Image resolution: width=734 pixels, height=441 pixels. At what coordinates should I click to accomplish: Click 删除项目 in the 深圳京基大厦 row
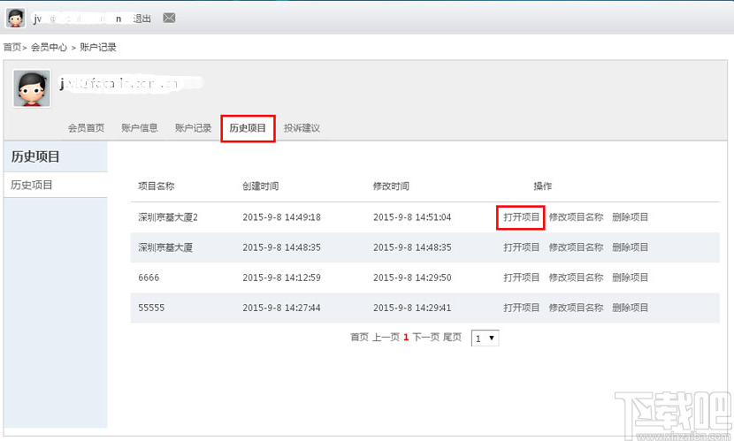coord(630,247)
